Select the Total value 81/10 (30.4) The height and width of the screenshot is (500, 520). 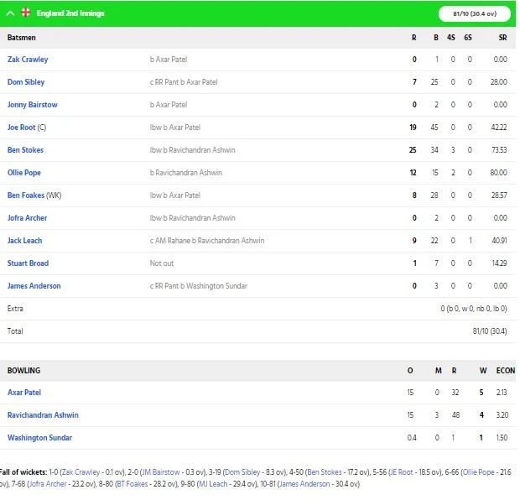pos(490,331)
